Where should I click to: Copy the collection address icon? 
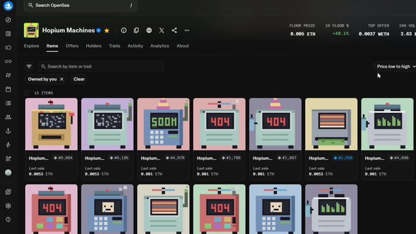(x=136, y=30)
